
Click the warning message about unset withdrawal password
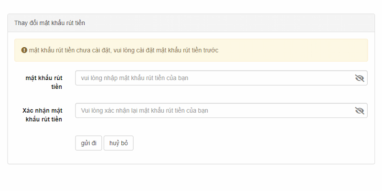coord(124,50)
